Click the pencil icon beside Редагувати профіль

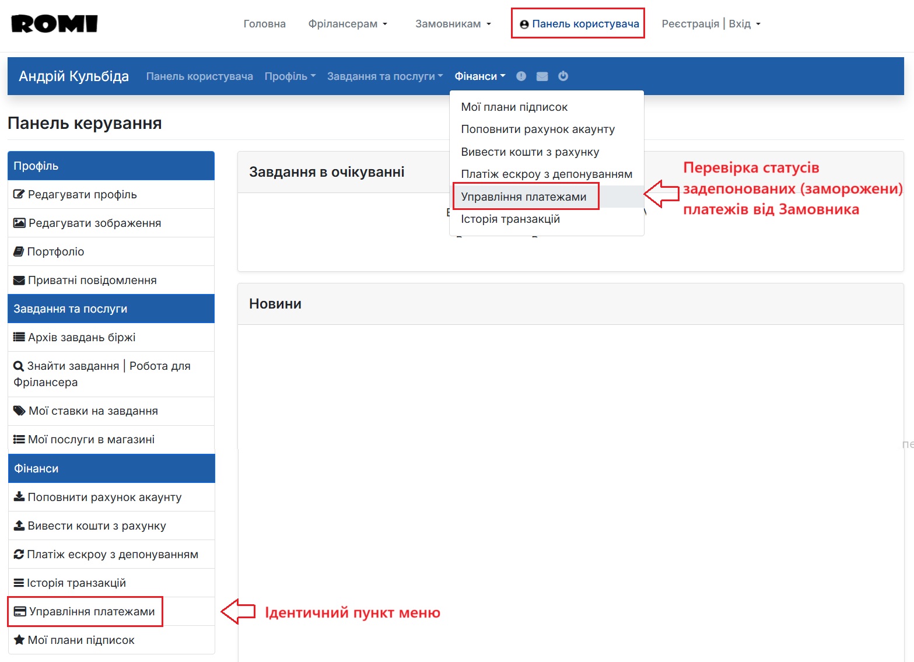19,195
